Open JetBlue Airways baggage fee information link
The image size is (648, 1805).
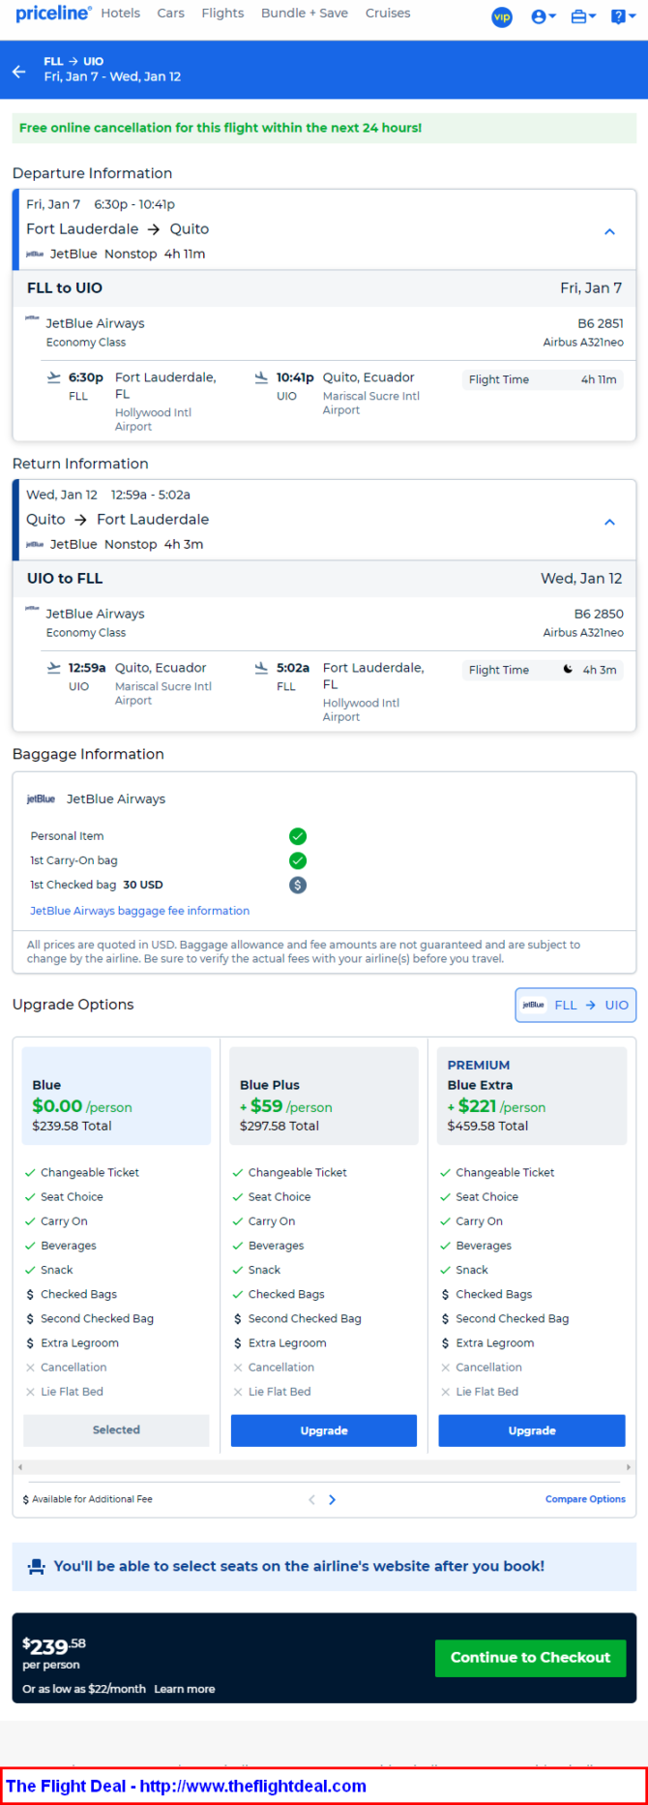pyautogui.click(x=139, y=911)
